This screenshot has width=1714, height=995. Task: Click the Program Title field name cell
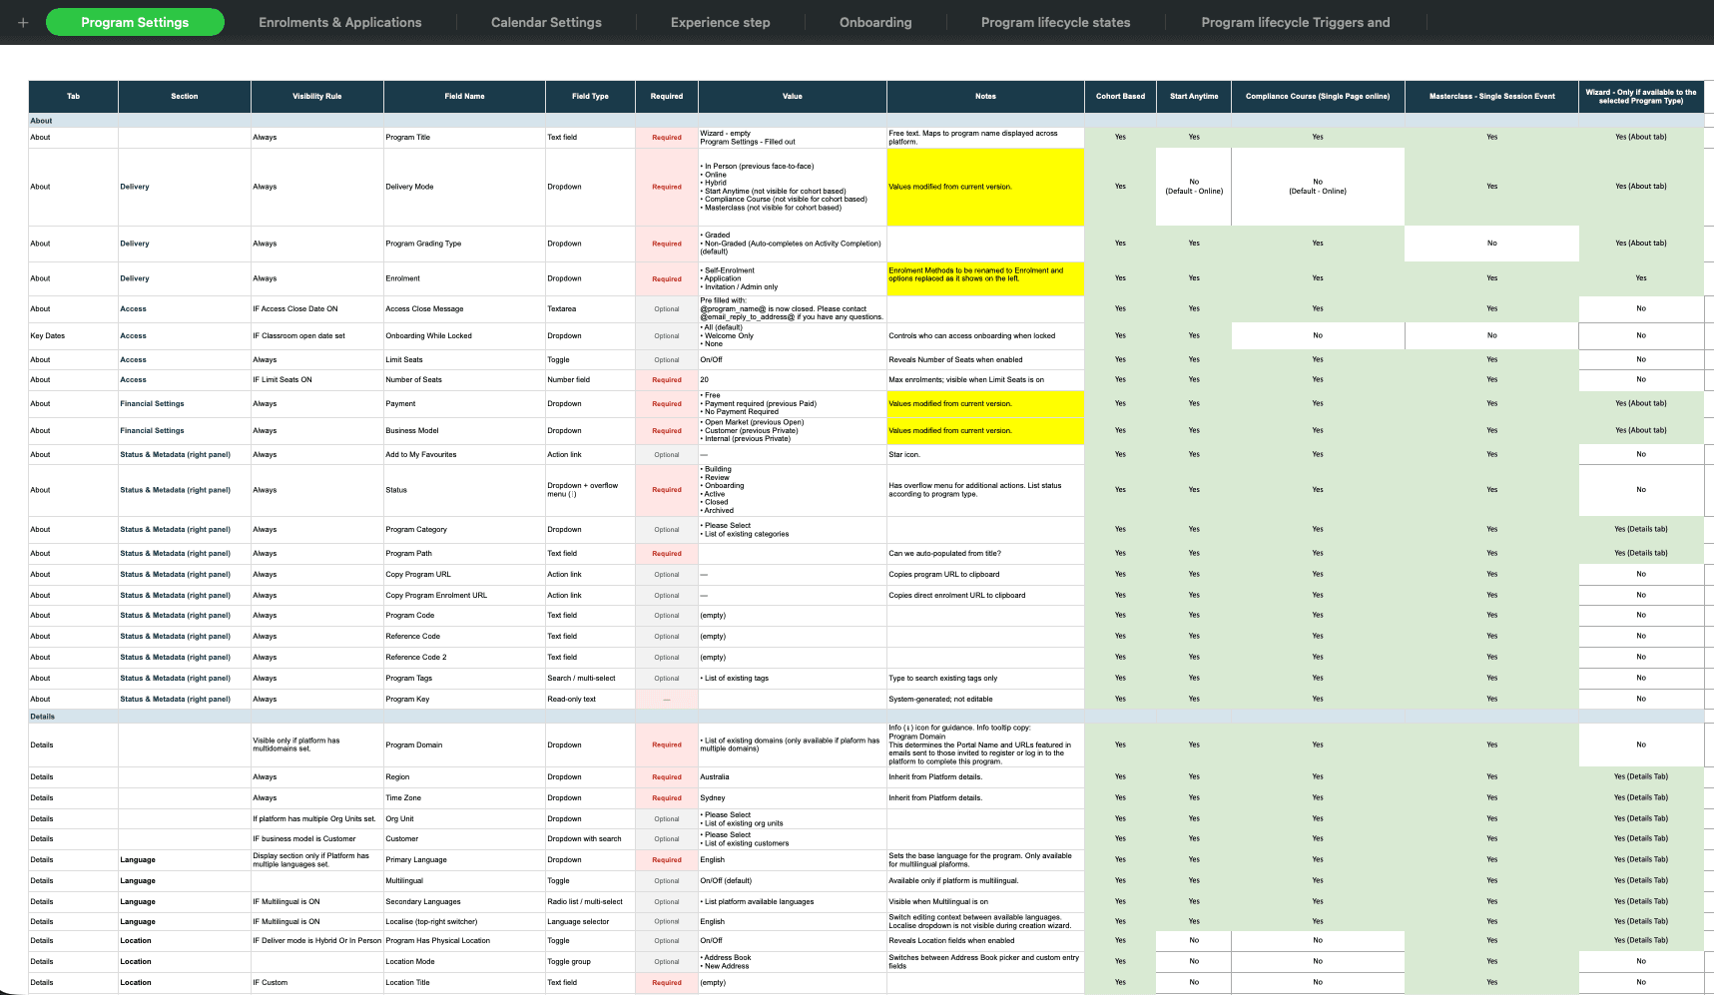pyautogui.click(x=464, y=138)
